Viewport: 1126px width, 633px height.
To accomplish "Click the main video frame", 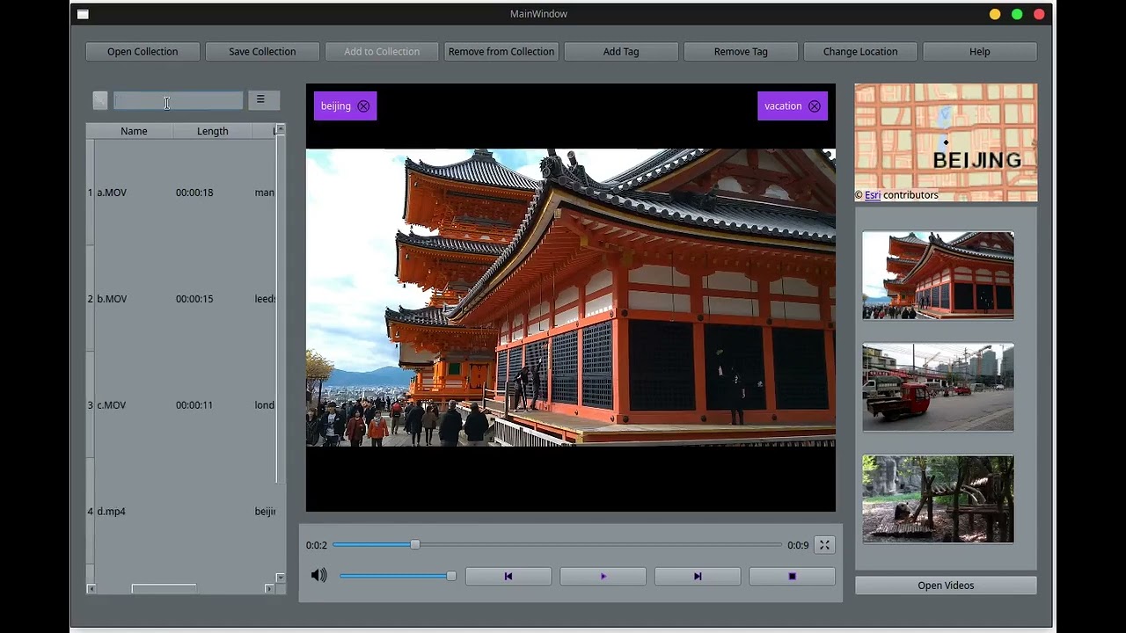I will (571, 298).
